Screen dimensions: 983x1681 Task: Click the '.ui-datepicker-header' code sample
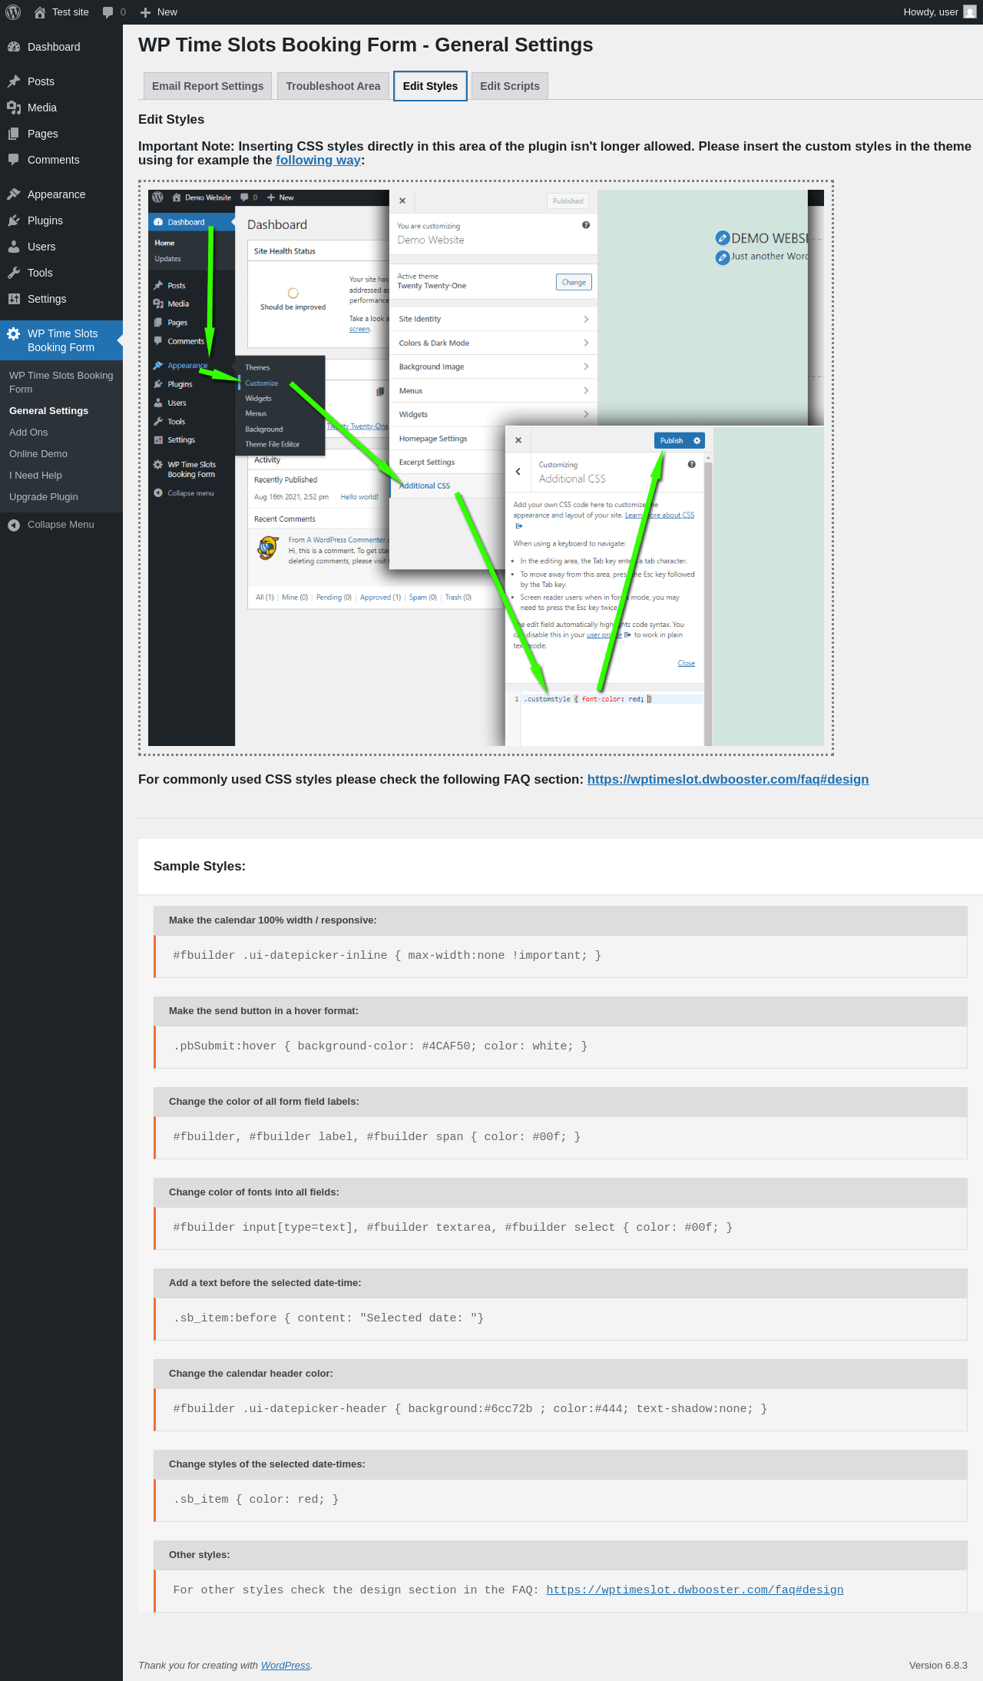click(561, 1409)
